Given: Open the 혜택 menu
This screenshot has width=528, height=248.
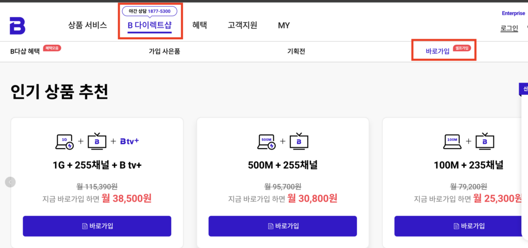Looking at the screenshot, I should pos(200,25).
